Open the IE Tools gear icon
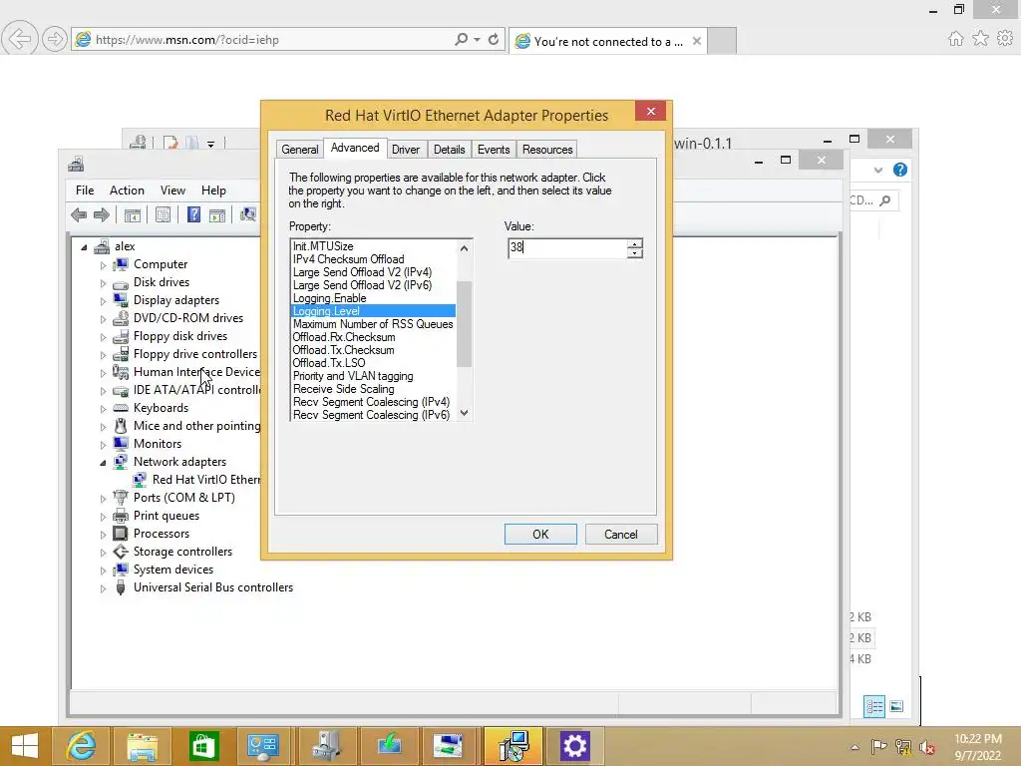Viewport: 1021px width, 766px height. 1005,39
